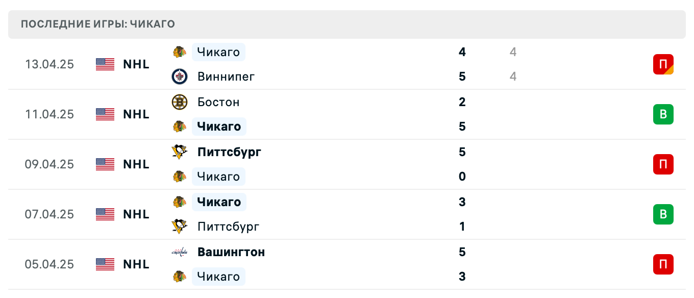Image resolution: width=694 pixels, height=298 pixels.
Task: Click the Winnipeg Jets logo icon
Action: click(x=179, y=77)
